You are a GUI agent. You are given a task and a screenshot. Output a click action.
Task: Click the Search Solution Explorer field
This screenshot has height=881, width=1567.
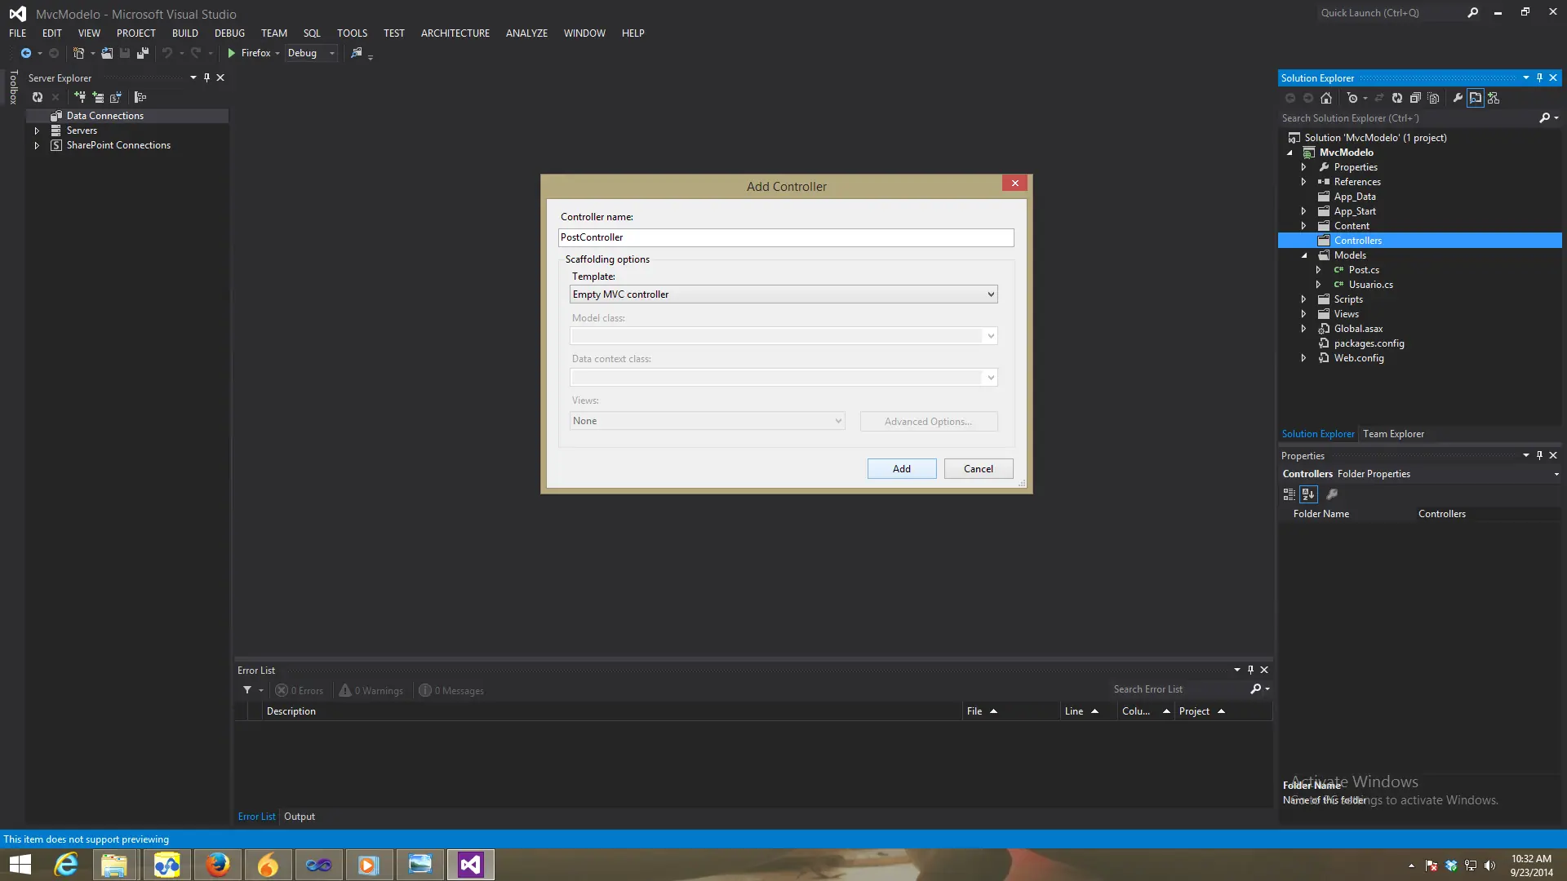(1408, 118)
